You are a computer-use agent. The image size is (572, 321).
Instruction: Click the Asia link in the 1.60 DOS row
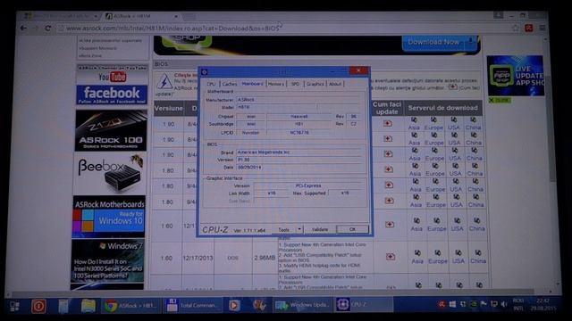(x=417, y=261)
